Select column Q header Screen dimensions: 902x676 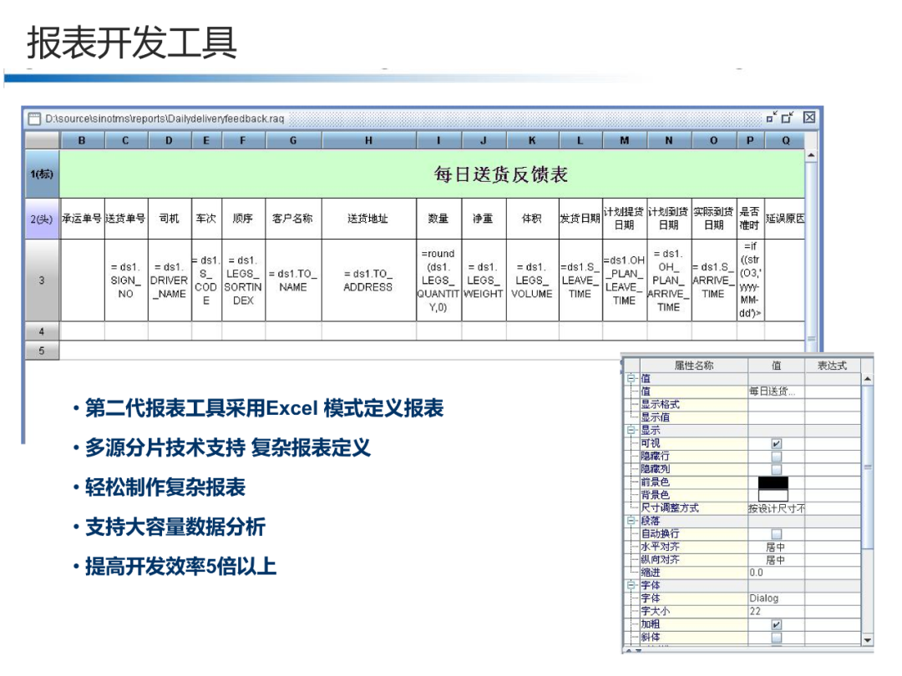pos(786,140)
